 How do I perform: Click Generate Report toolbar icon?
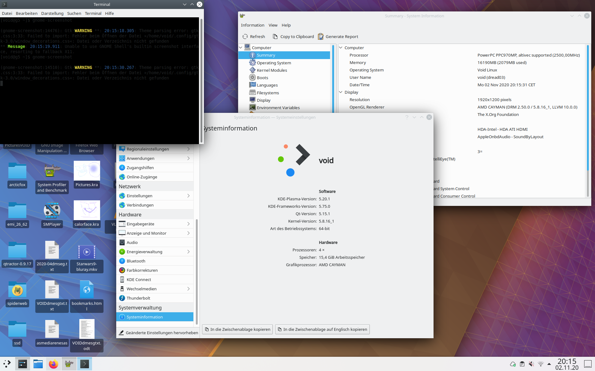click(321, 36)
